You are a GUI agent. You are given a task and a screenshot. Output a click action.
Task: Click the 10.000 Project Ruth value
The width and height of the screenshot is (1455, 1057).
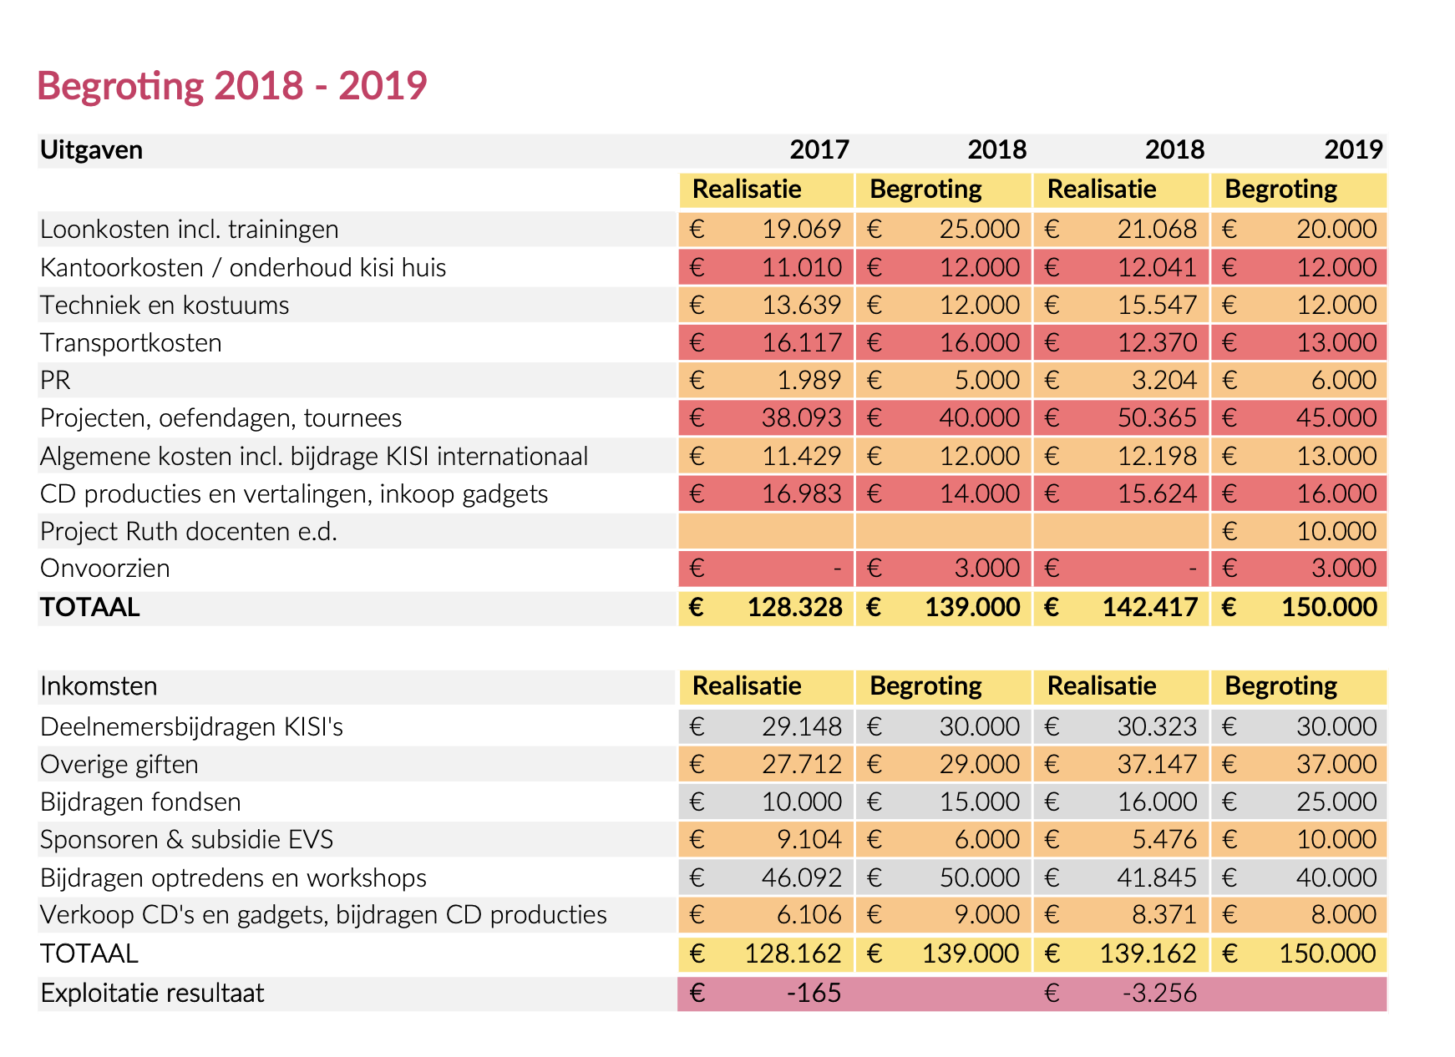(1336, 532)
